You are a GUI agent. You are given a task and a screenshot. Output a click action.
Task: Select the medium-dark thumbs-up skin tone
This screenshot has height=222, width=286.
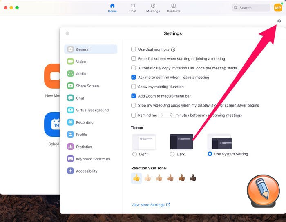tap(182, 178)
